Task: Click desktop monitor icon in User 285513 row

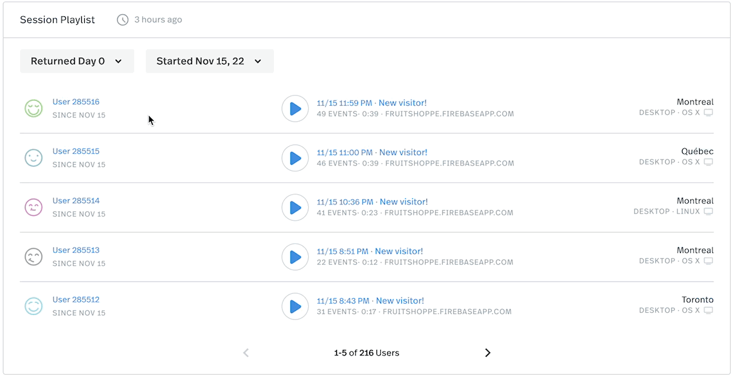Action: tap(708, 261)
